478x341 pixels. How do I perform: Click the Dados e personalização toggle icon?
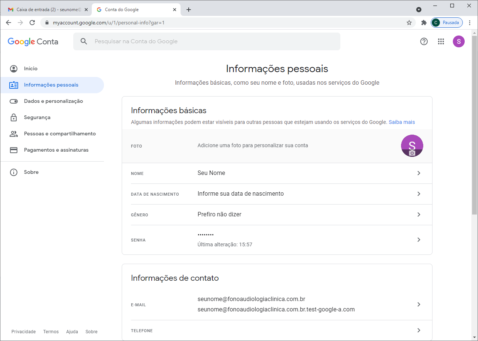click(14, 101)
